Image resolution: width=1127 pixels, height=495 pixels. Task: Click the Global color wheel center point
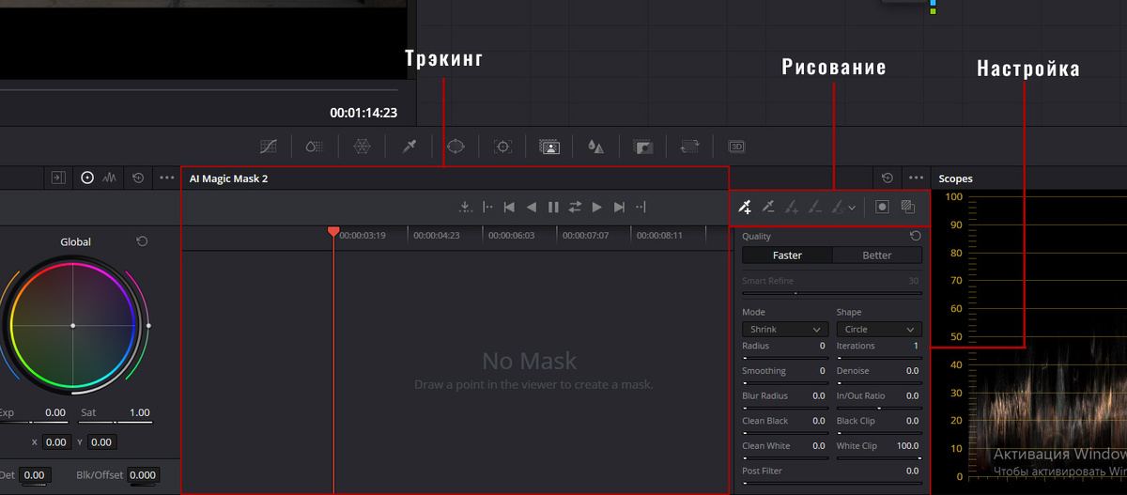73,326
